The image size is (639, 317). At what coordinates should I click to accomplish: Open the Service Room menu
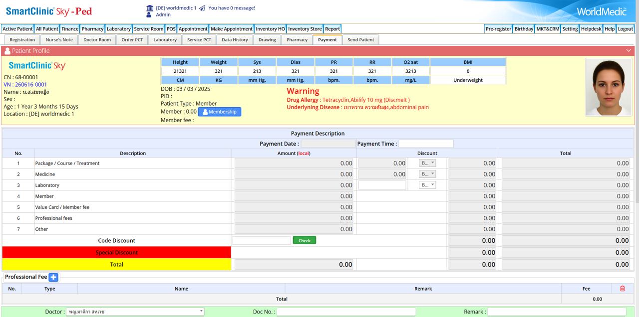point(149,29)
